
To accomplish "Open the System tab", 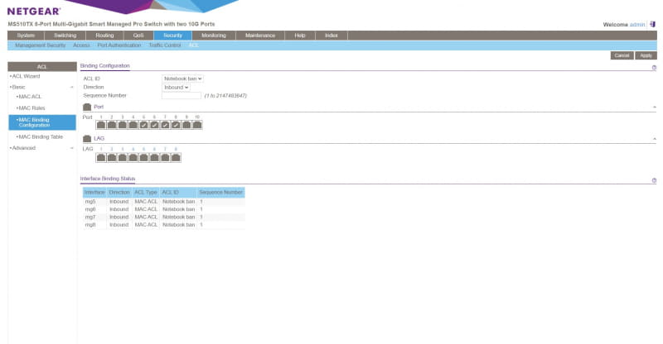I will [26, 36].
